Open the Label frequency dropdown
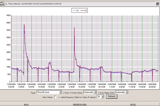 click(x=102, y=97)
